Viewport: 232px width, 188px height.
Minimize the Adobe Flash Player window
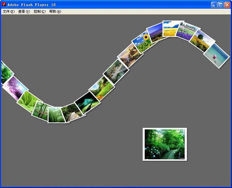coord(214,5)
